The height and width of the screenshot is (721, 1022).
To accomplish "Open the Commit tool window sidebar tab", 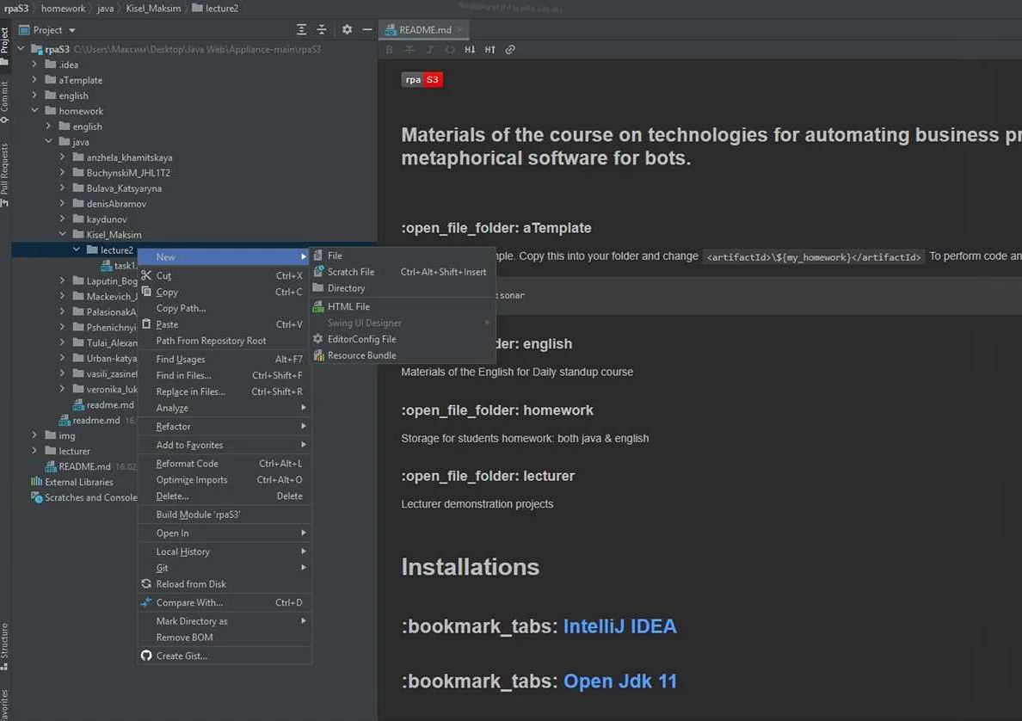I will tap(4, 101).
